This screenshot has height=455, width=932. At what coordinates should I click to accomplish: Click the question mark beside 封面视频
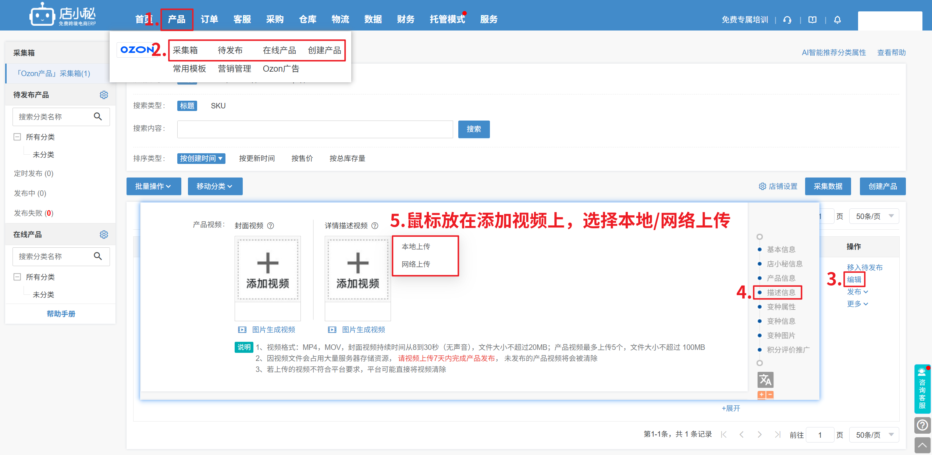pos(271,226)
